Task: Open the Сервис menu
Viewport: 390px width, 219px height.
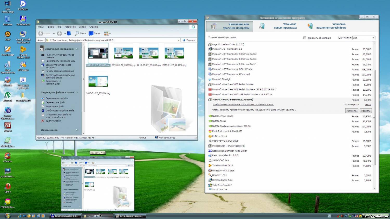Action: point(82,27)
